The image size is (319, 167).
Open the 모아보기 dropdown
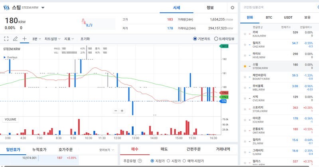(x=106, y=150)
